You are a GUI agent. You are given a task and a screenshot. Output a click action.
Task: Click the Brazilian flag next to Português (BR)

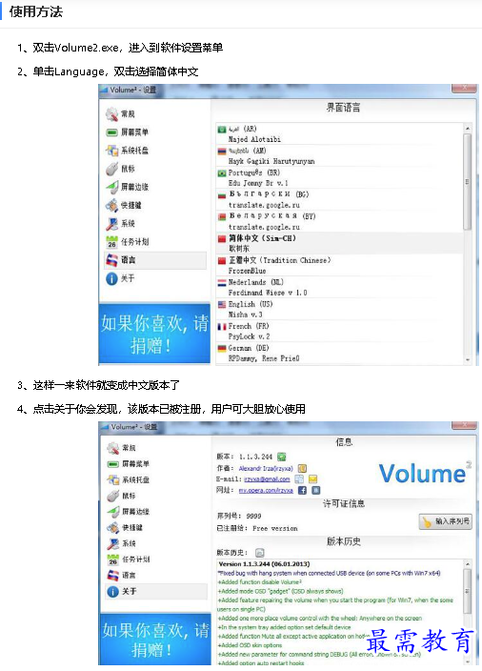[222, 173]
